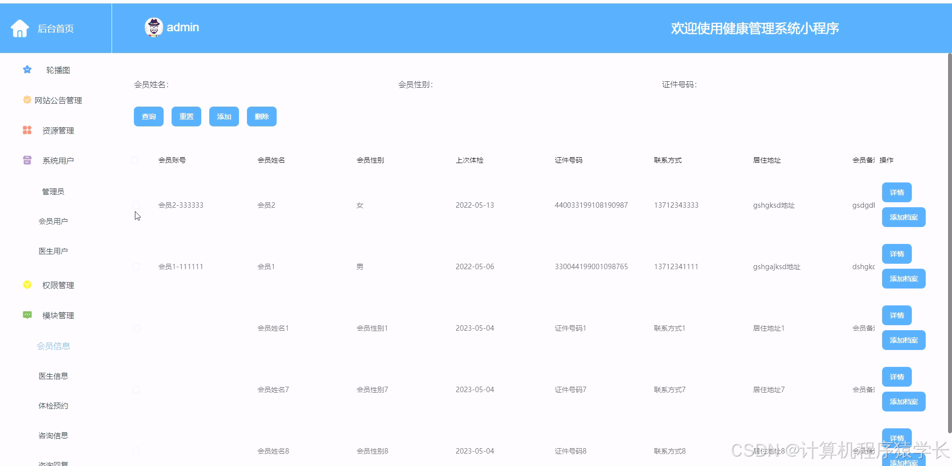The width and height of the screenshot is (952, 466).
Task: Check the row for 会员姓名1
Action: point(136,328)
